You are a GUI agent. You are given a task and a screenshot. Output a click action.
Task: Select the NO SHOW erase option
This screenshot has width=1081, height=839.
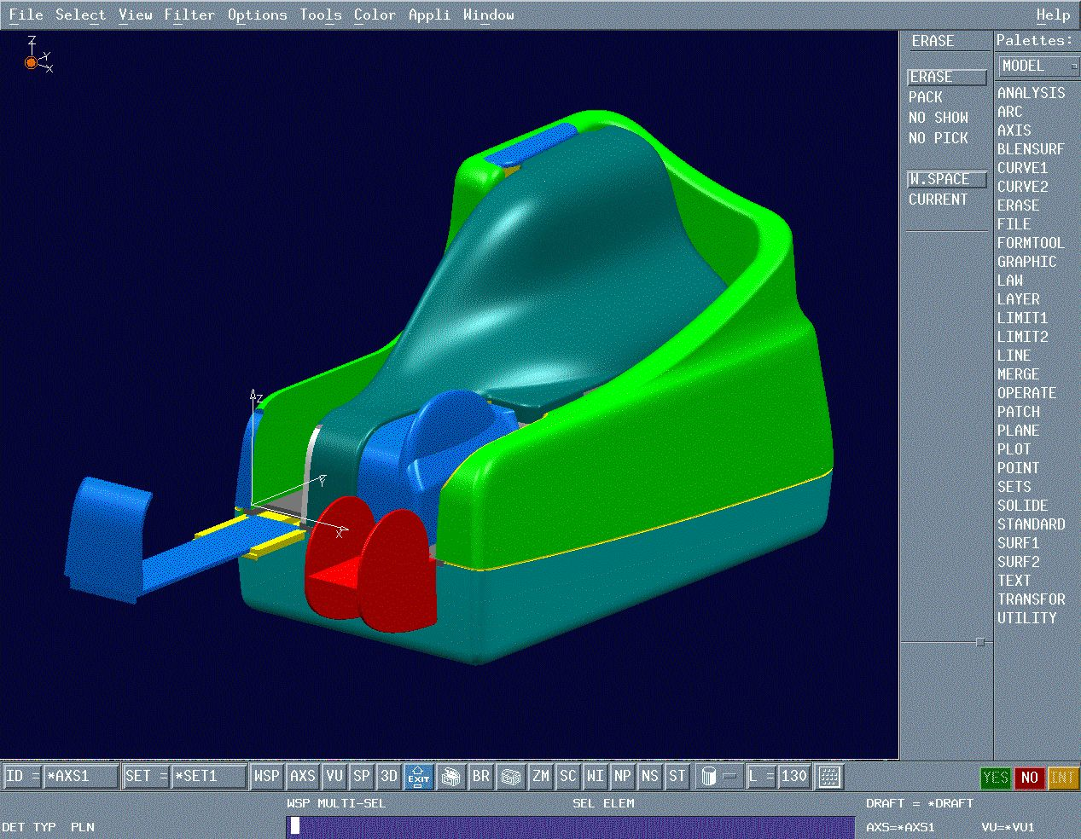938,118
